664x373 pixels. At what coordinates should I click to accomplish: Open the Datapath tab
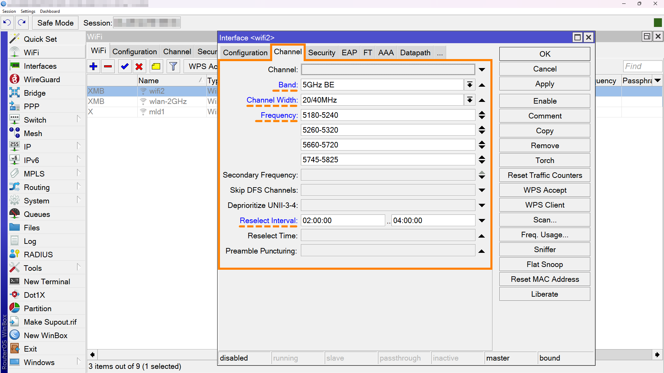coord(415,52)
